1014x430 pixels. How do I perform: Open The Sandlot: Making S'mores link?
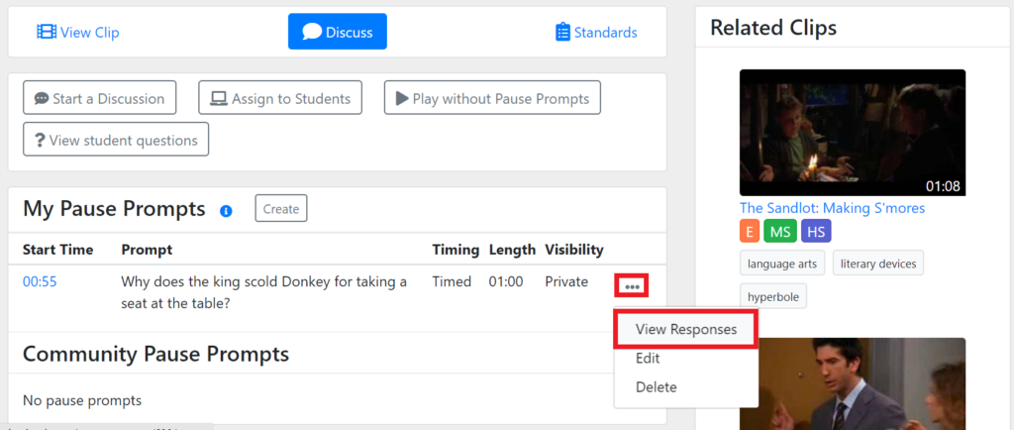[x=832, y=208]
